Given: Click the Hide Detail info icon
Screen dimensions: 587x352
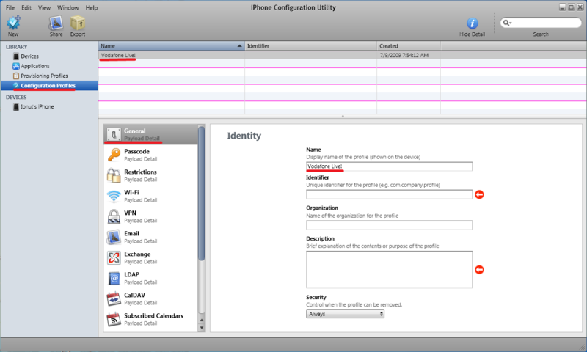Looking at the screenshot, I should click(472, 23).
